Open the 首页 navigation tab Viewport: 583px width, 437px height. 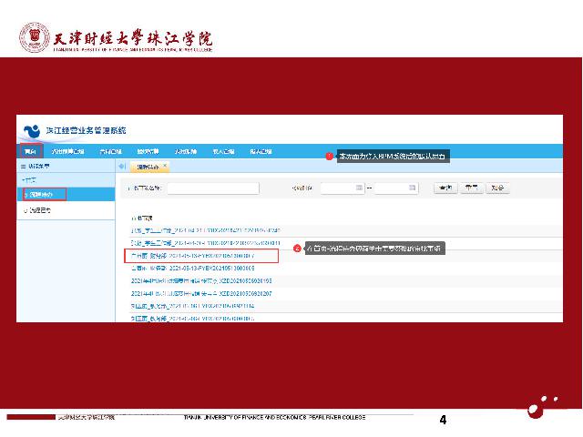(30, 151)
